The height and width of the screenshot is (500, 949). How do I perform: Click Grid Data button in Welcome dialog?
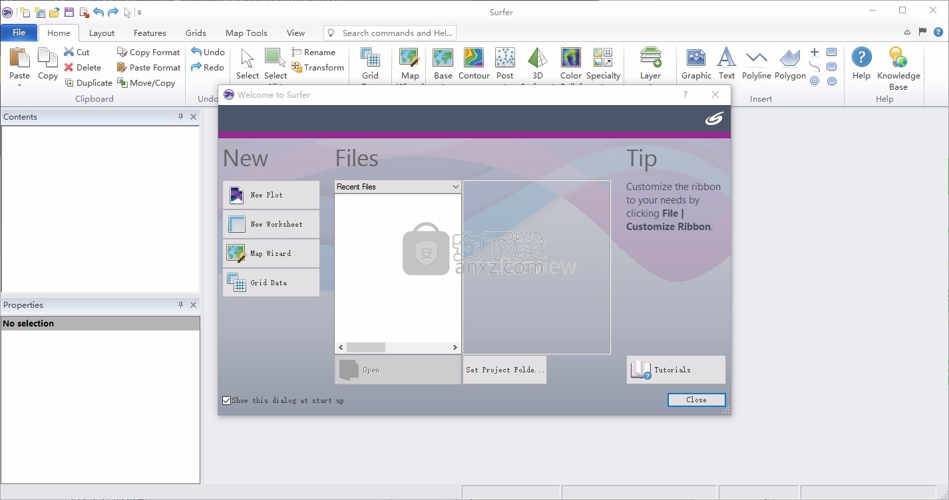(x=271, y=283)
